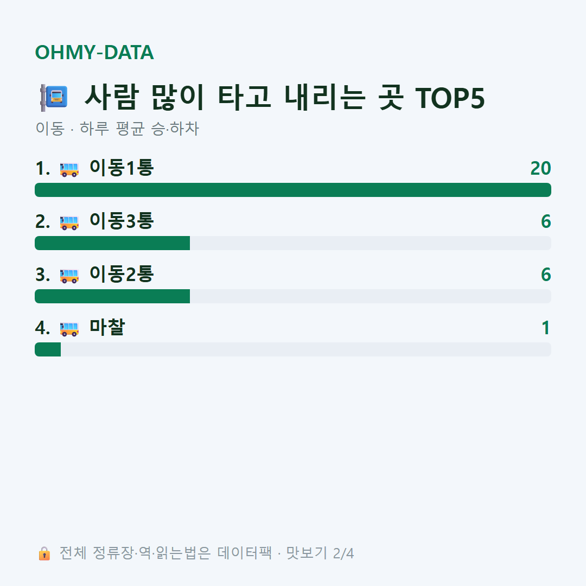Click the 사람 많이 타고 내리는 곳 TOP5 heading
Viewport: 586px width, 586px height.
284,98
